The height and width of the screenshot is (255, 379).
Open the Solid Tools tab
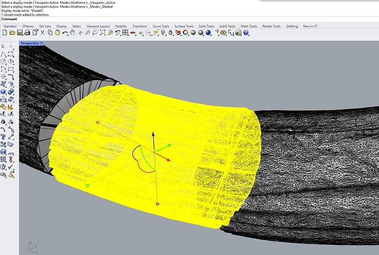pos(207,26)
